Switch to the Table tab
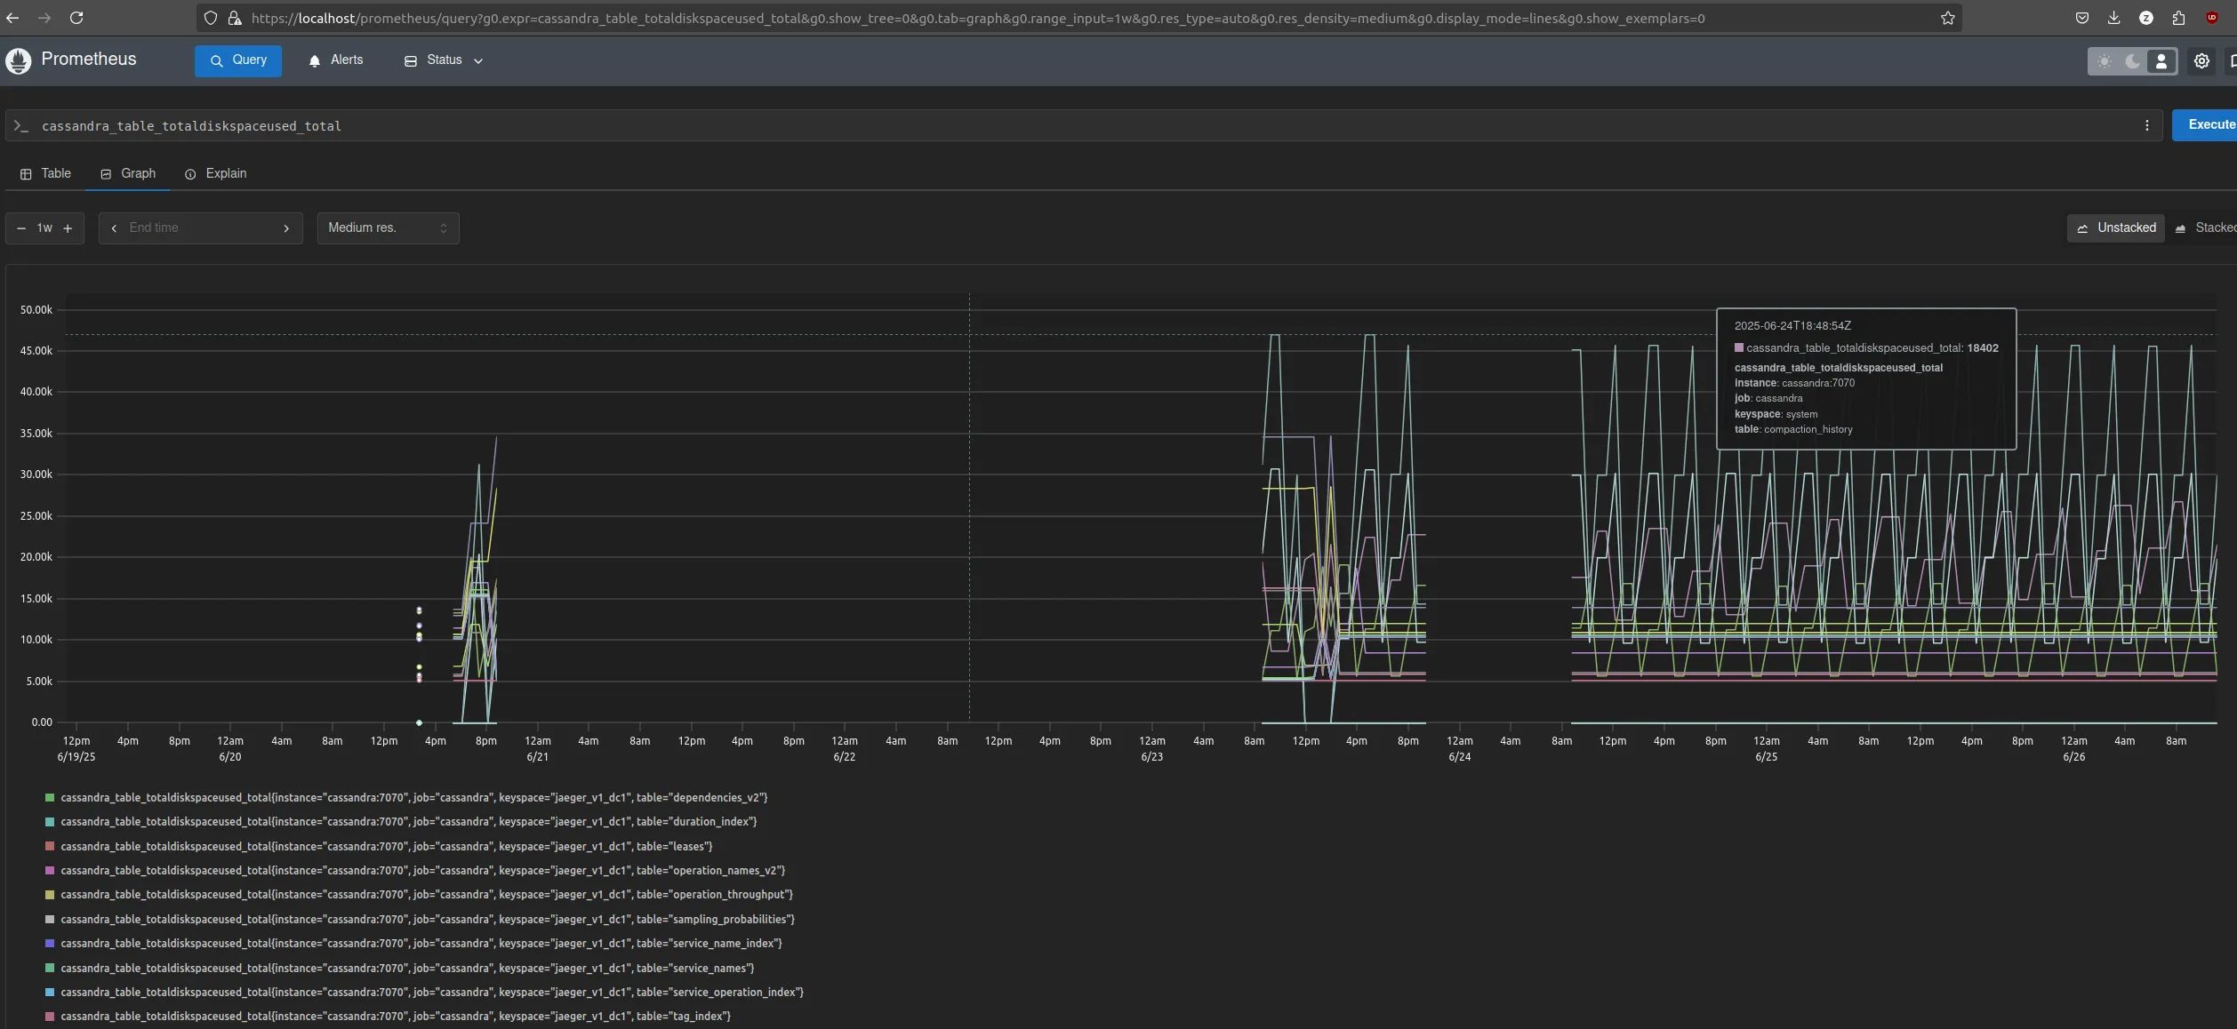This screenshot has height=1029, width=2237. click(x=45, y=173)
